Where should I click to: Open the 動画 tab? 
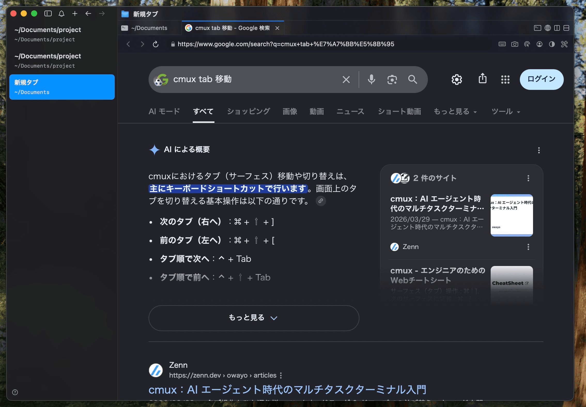coord(317,112)
